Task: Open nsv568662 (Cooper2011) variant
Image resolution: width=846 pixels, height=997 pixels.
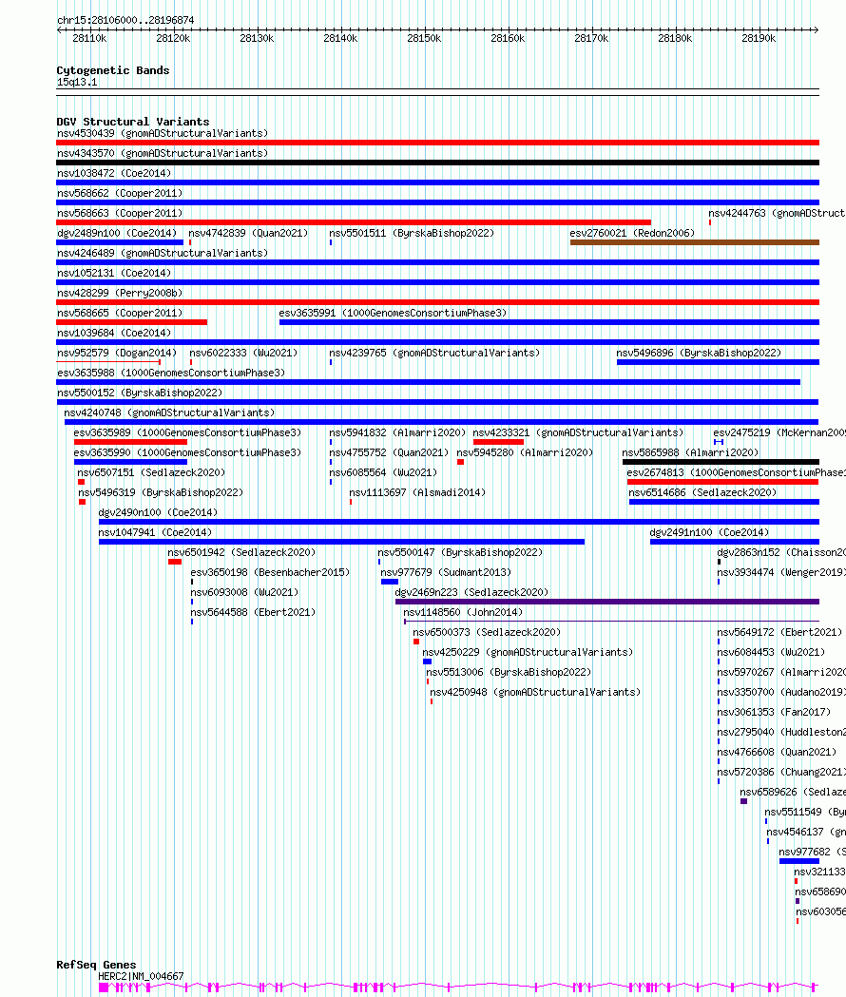Action: coord(120,193)
